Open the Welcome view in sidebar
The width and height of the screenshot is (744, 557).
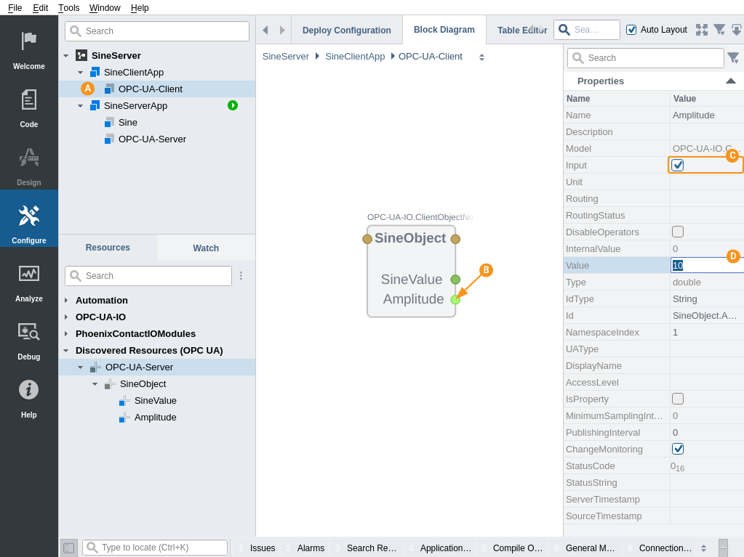pyautogui.click(x=28, y=48)
